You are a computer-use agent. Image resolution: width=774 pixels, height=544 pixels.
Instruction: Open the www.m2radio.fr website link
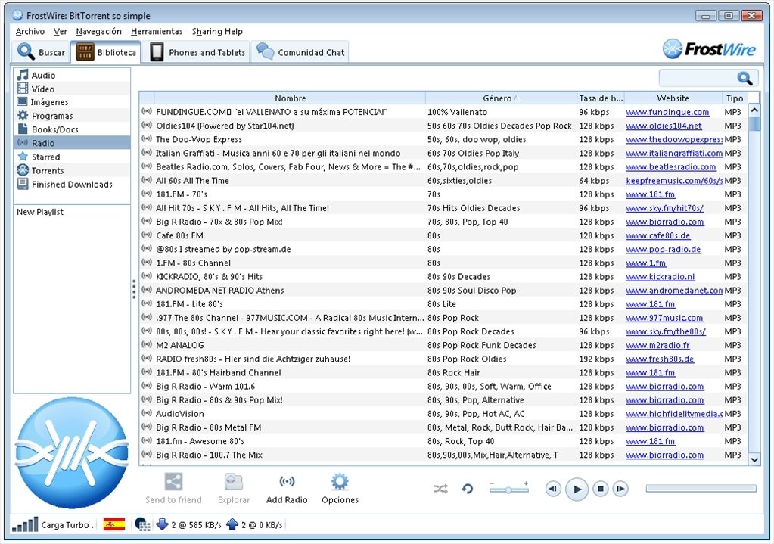tap(658, 345)
